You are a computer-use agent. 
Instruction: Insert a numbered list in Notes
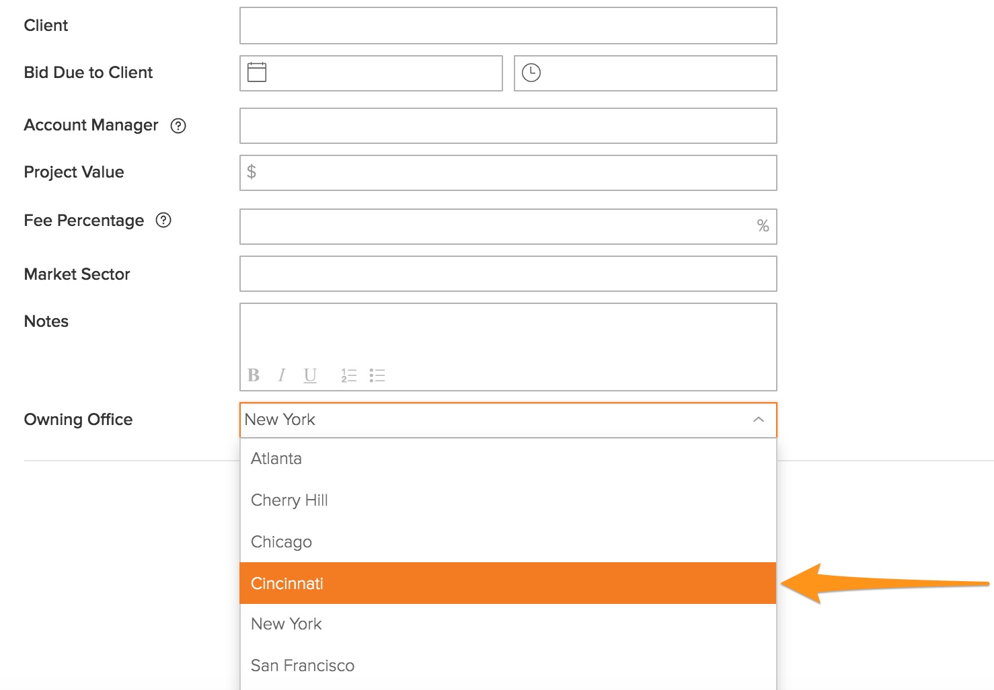[348, 375]
